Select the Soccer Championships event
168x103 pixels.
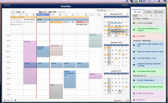click(70, 79)
